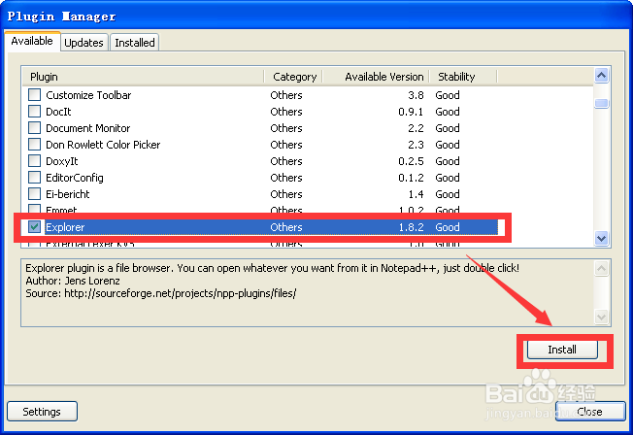Click plugin list scroll up arrow

[x=602, y=76]
